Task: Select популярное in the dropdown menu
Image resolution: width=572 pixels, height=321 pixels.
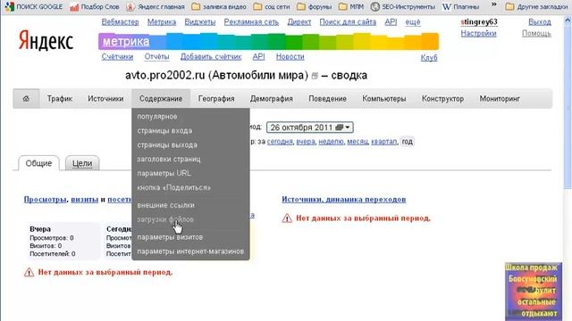Action: click(x=157, y=117)
